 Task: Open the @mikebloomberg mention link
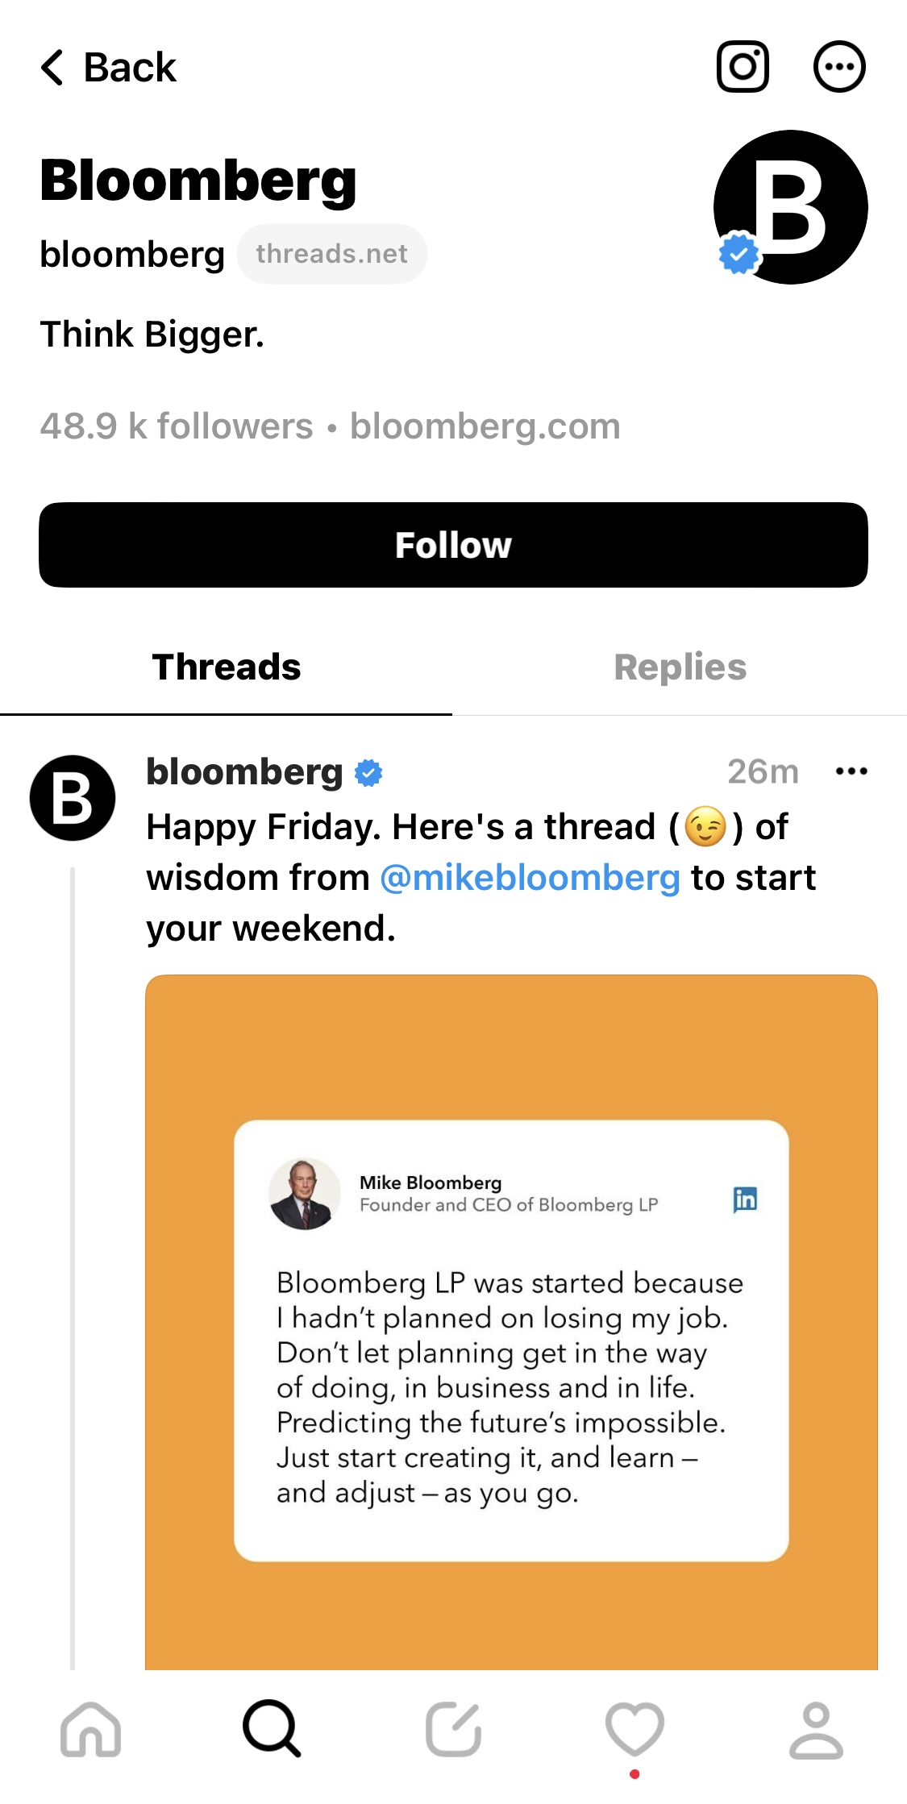click(x=528, y=878)
